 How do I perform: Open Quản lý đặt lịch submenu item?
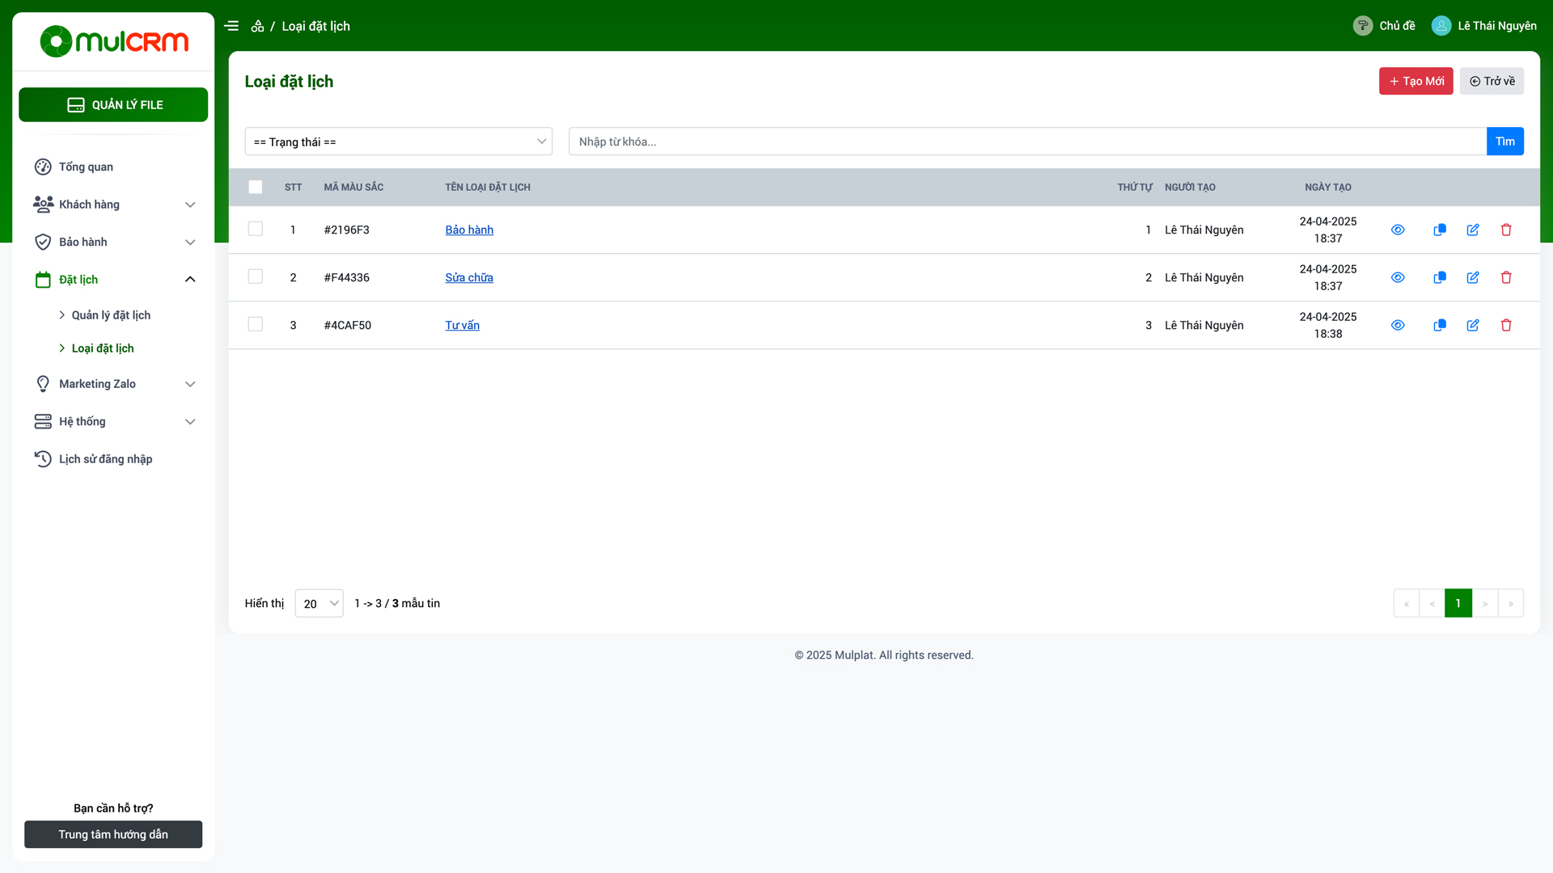point(111,315)
